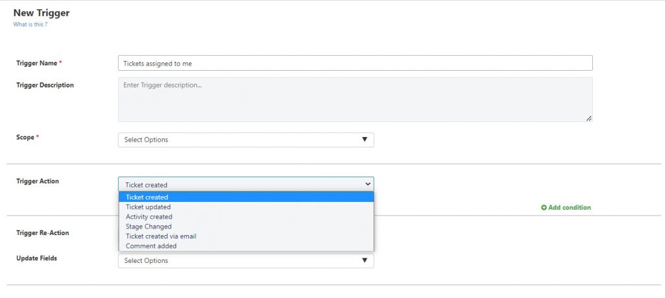Viewport: 665px width, 298px height.
Task: Click the black arrow in Scope dropdown
Action: coord(364,140)
